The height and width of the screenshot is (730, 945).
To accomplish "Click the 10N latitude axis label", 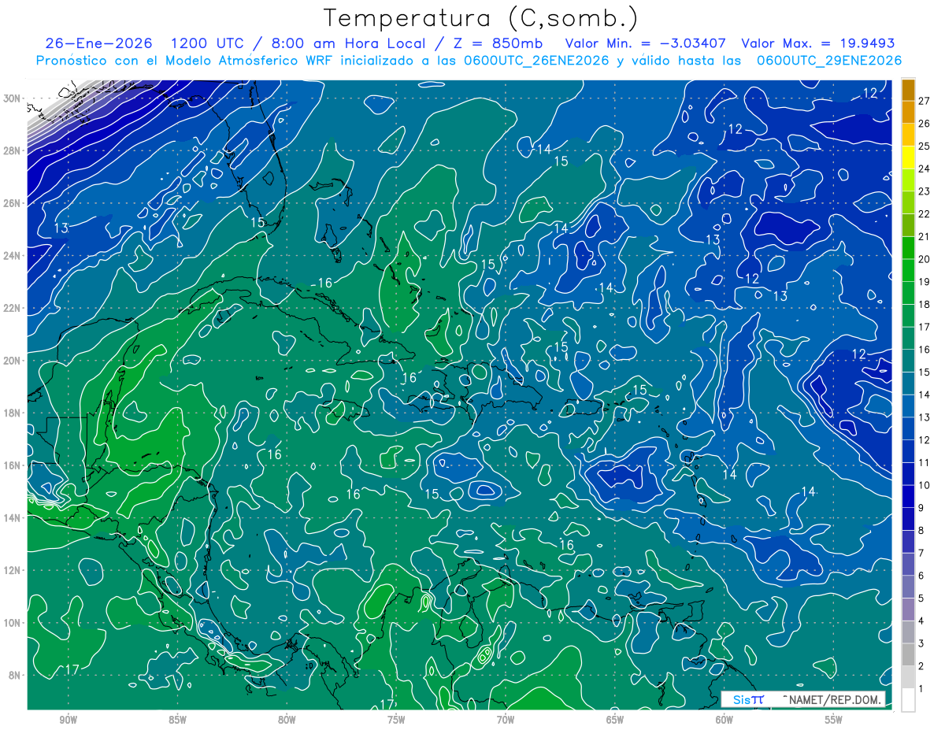I will point(13,622).
